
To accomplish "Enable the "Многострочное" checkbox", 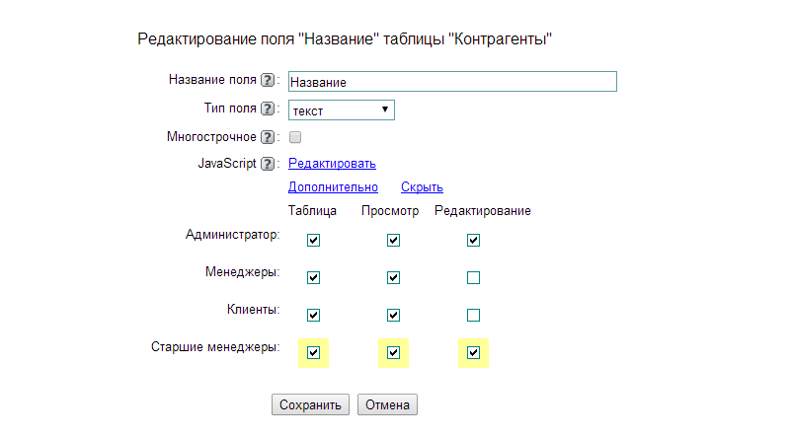I will [x=295, y=138].
